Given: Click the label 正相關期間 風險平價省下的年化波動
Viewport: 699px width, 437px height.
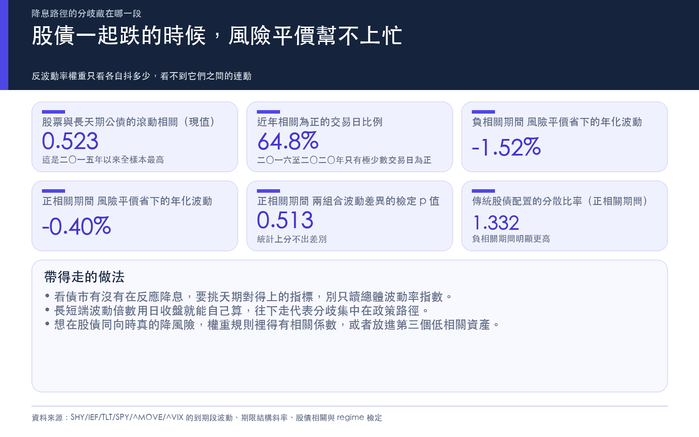Looking at the screenshot, I should pos(127,201).
